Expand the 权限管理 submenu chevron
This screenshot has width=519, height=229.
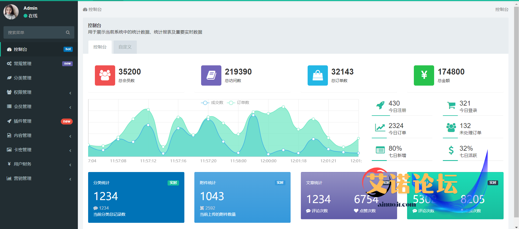[x=70, y=93]
